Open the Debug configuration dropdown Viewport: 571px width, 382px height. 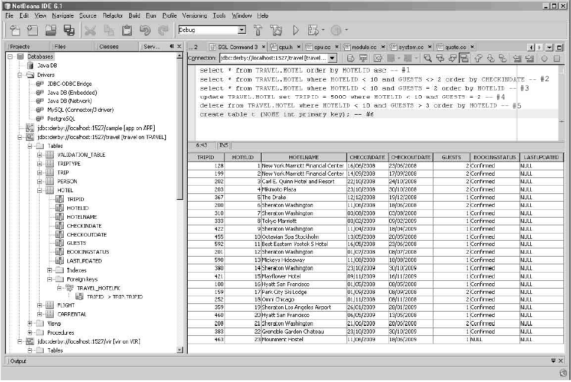click(242, 30)
